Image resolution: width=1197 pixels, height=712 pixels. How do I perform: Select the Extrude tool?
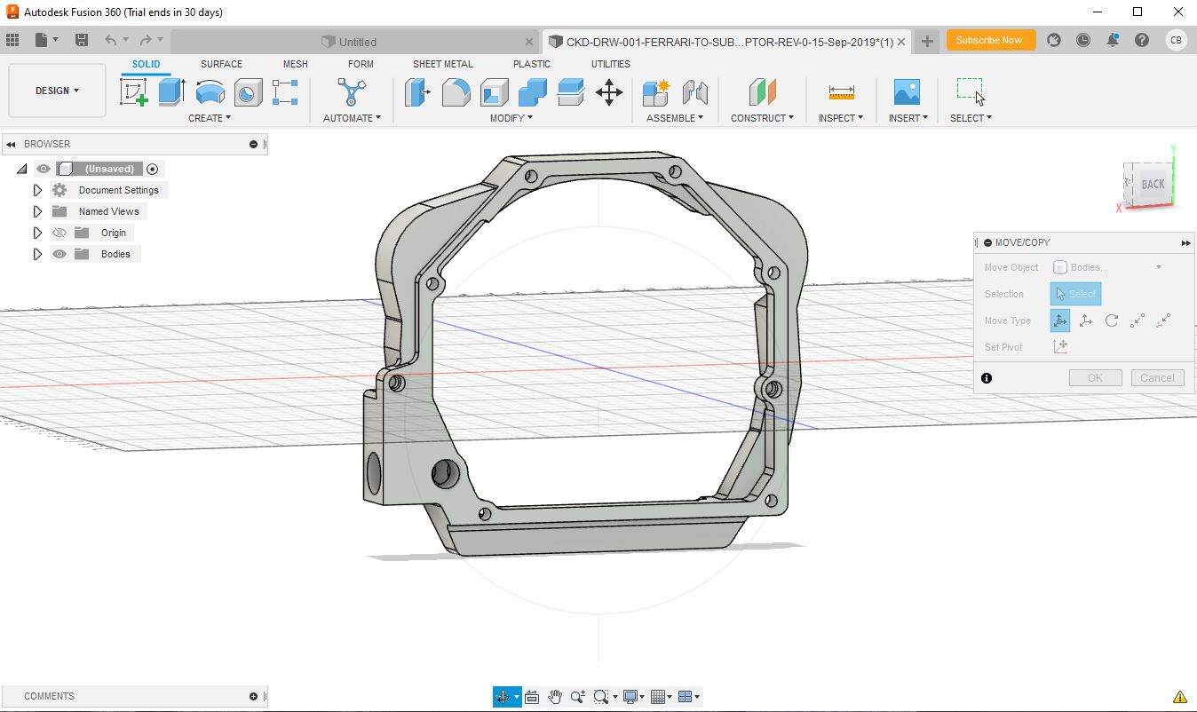[171, 92]
